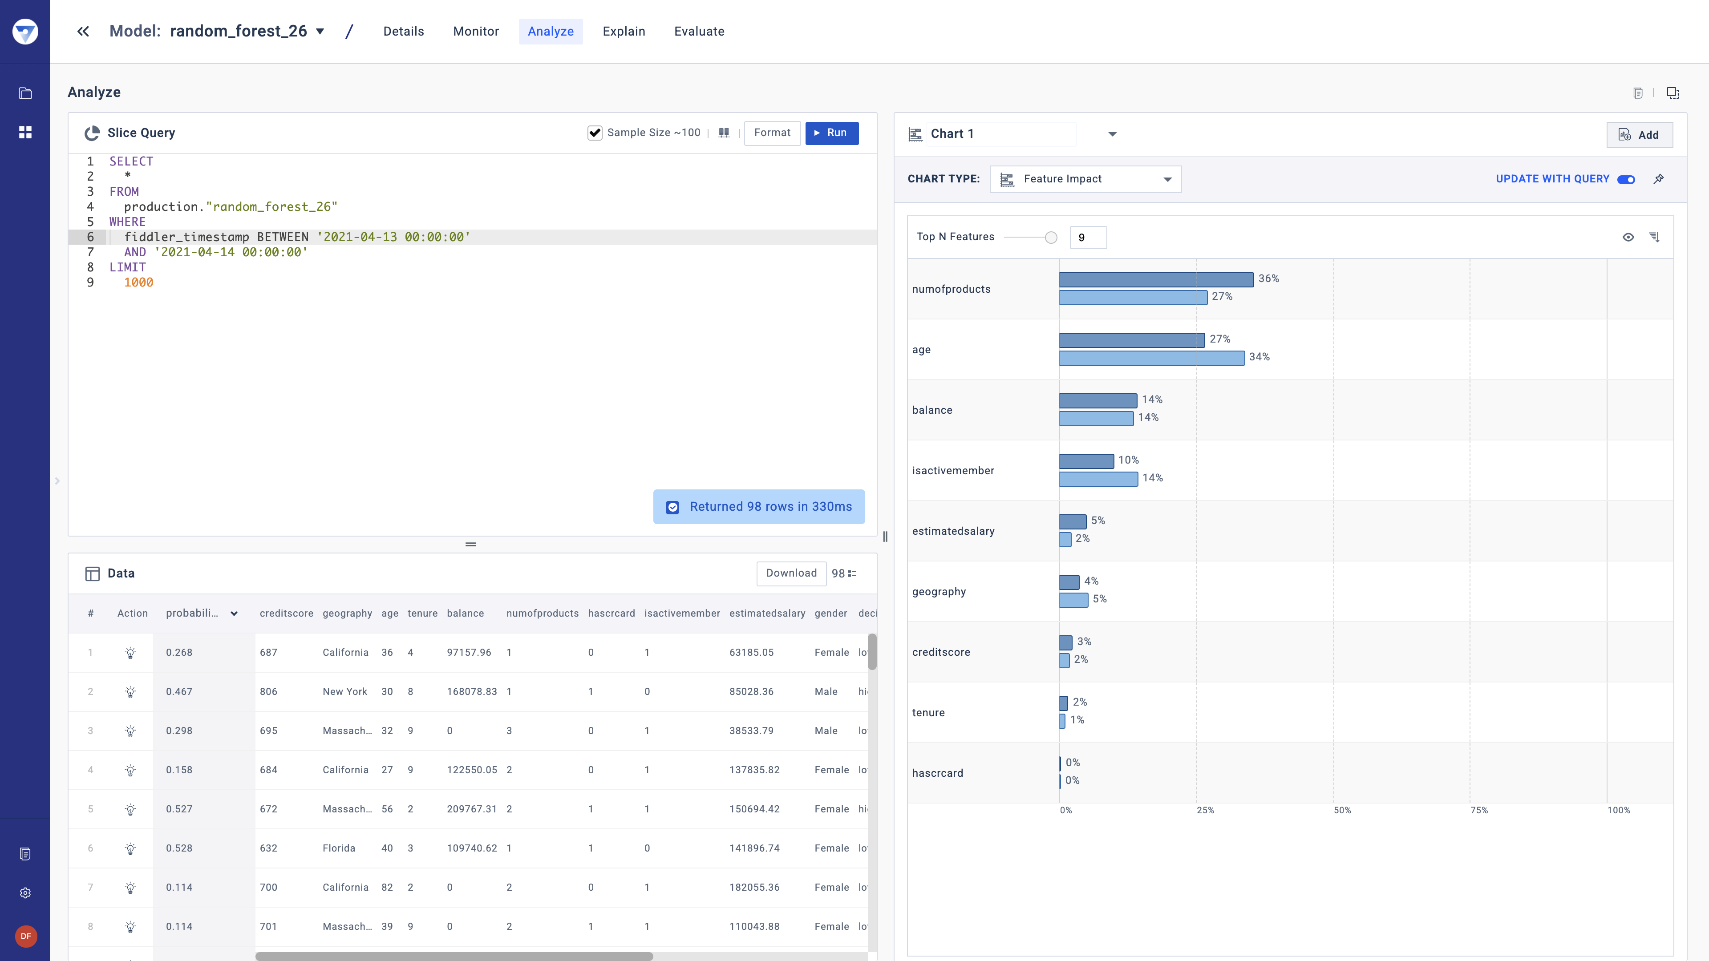Switch to the Explain tab
1709x961 pixels.
coord(624,31)
